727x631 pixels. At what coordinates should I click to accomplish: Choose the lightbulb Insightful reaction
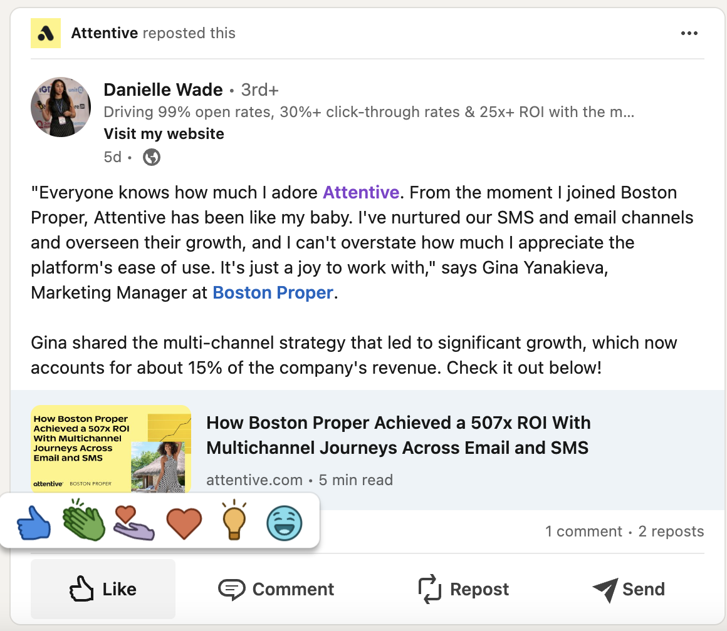click(234, 521)
